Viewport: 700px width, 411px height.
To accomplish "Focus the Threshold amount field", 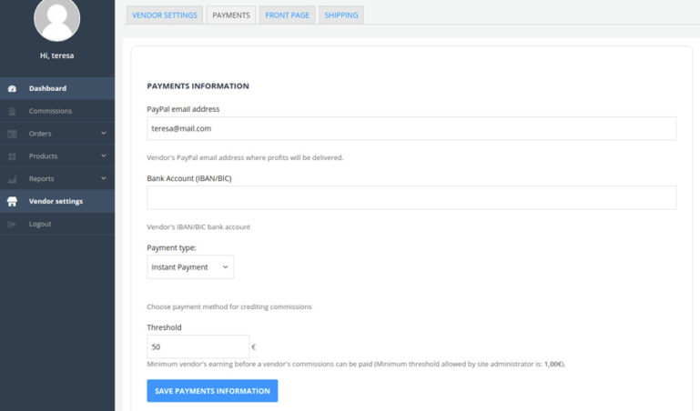I will click(x=198, y=346).
